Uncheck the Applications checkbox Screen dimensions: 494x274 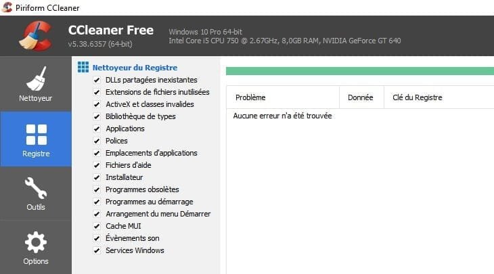tap(97, 129)
